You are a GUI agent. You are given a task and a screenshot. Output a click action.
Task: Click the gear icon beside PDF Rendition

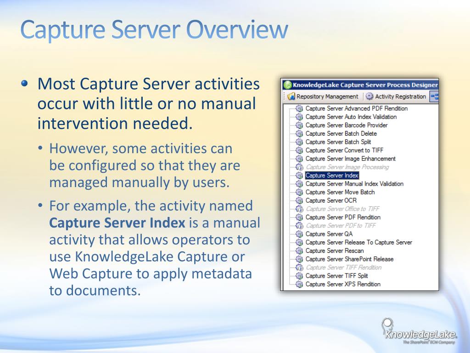click(299, 217)
